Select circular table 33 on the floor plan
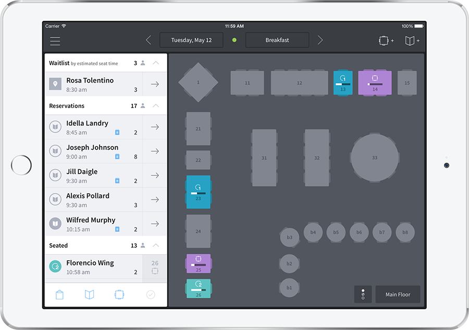Viewport: 469px width, 330px height. click(x=374, y=157)
